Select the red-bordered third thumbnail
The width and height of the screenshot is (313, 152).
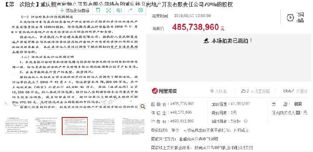point(75,126)
